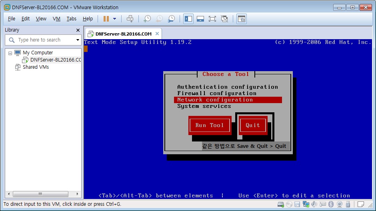This screenshot has width=376, height=211.
Task: Click the CD/DVD drive status icon
Action: point(289,204)
